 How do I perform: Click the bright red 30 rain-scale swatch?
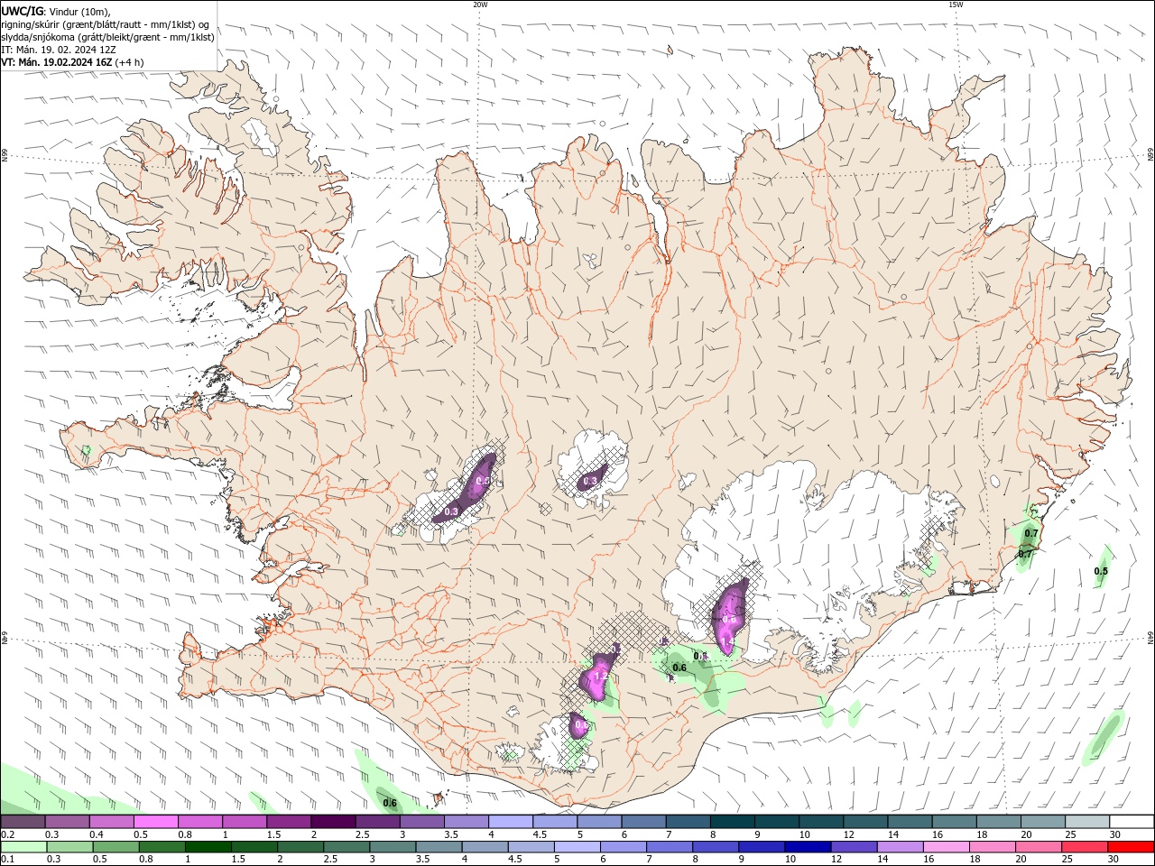[x=1131, y=847]
